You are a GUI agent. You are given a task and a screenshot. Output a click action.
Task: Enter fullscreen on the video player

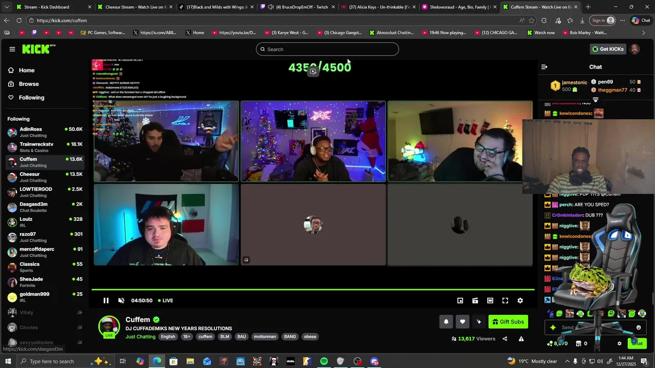pos(505,301)
